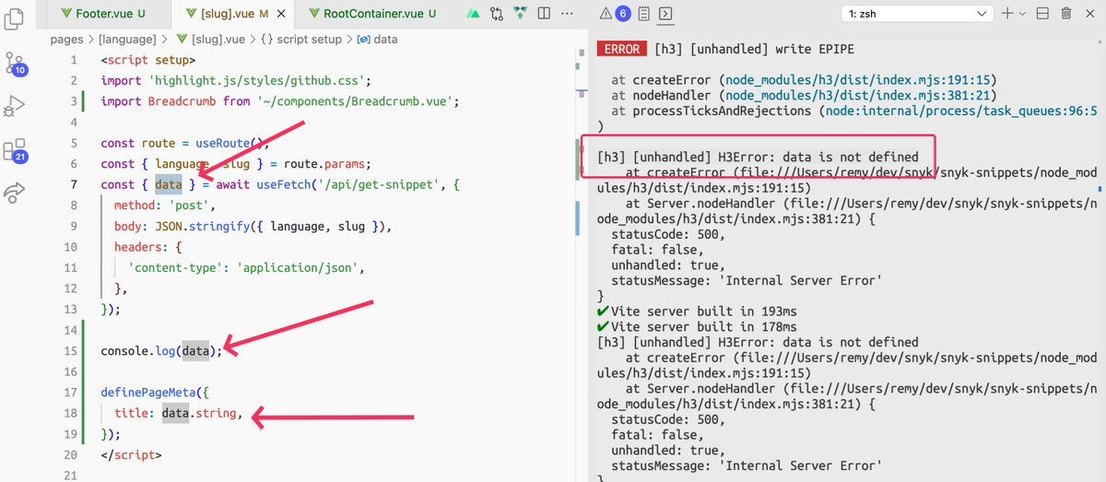The image size is (1106, 482).
Task: Split the editor to the right
Action: point(544,14)
